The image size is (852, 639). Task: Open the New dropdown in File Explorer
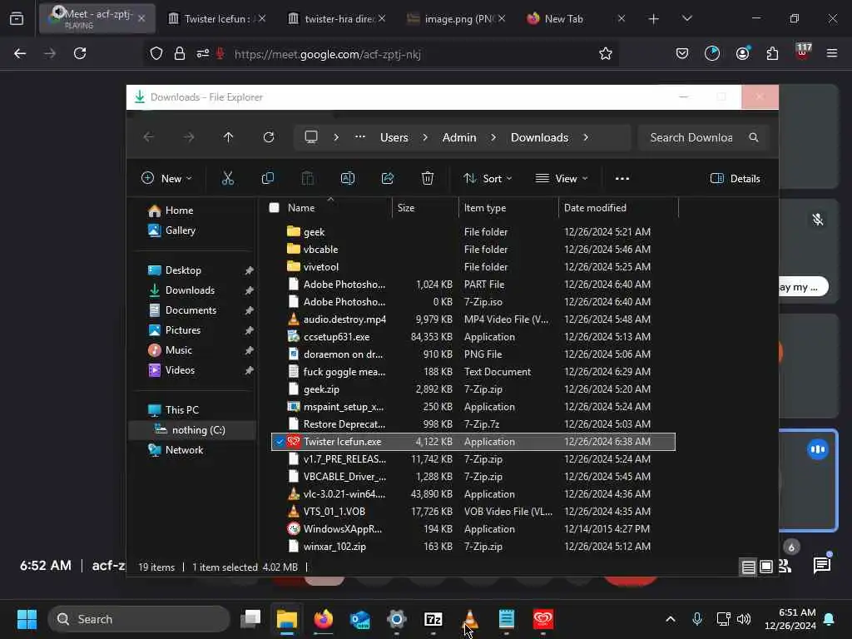point(166,178)
